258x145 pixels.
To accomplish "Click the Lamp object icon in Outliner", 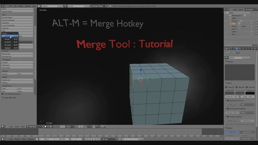I will click(x=230, y=29).
